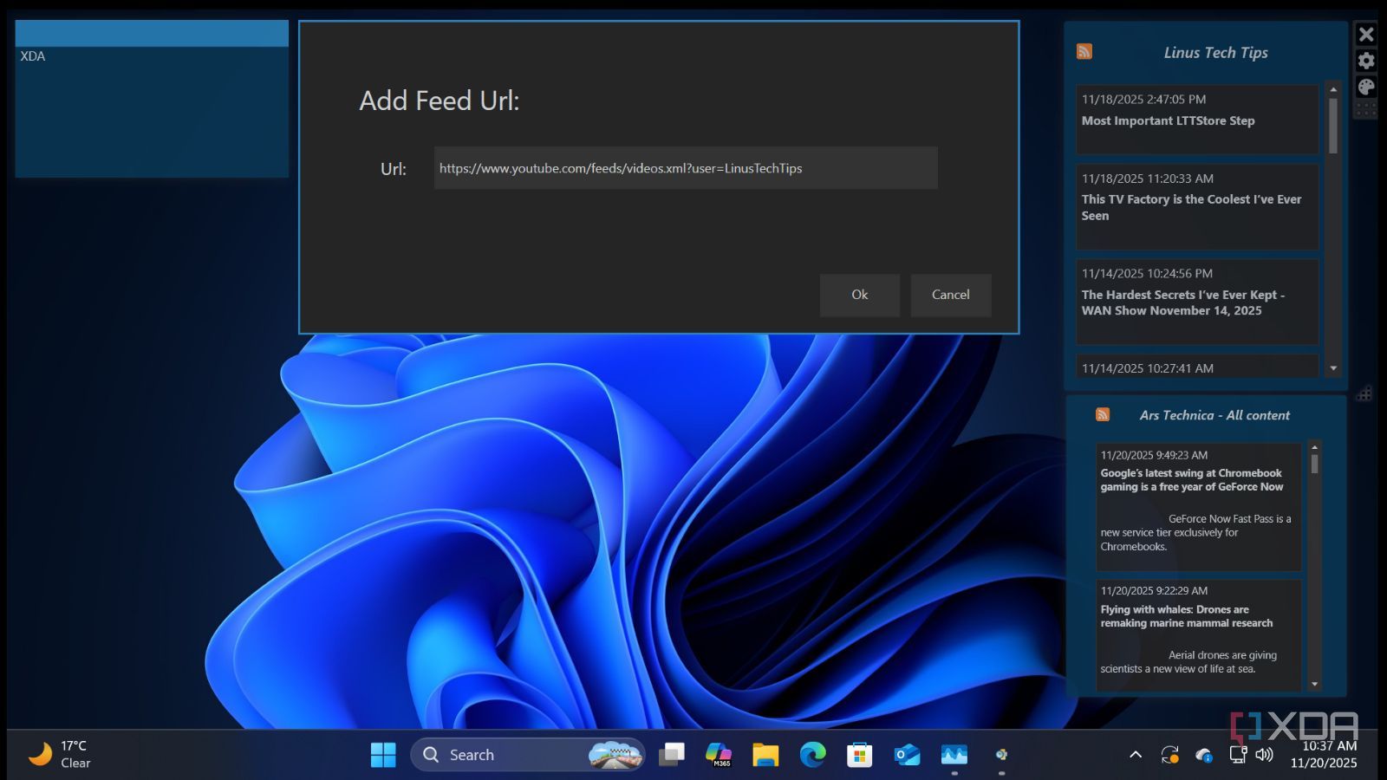Screen dimensions: 1387x780
Task: Select the XDA entry in the left panel
Action: click(33, 56)
